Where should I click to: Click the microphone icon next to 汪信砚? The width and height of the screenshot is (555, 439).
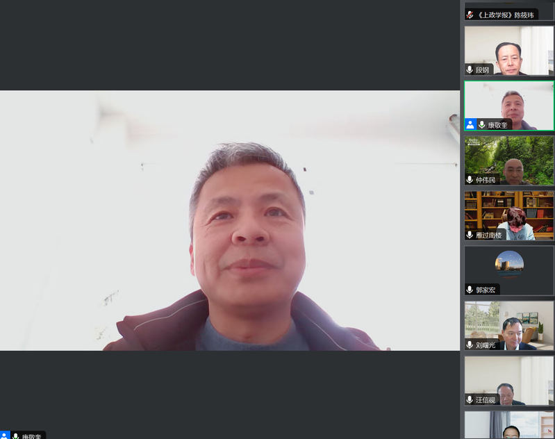(470, 399)
